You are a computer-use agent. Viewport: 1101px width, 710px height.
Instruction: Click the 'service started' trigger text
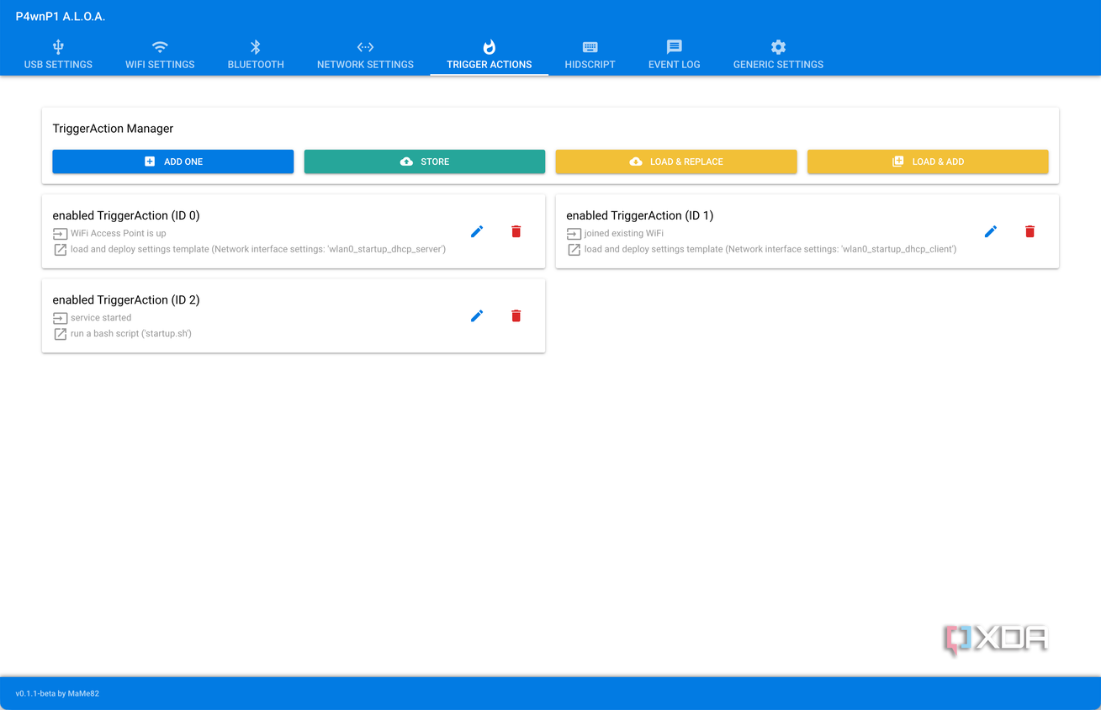[101, 317]
